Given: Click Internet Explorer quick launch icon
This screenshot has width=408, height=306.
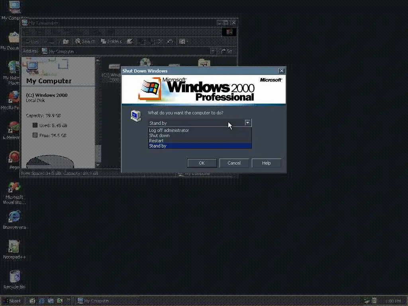Looking at the screenshot, I should [41, 301].
